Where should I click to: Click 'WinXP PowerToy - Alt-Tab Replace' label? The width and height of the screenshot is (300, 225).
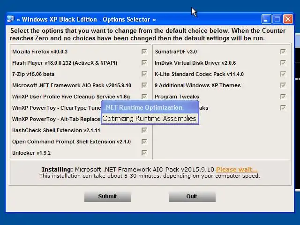click(56, 119)
